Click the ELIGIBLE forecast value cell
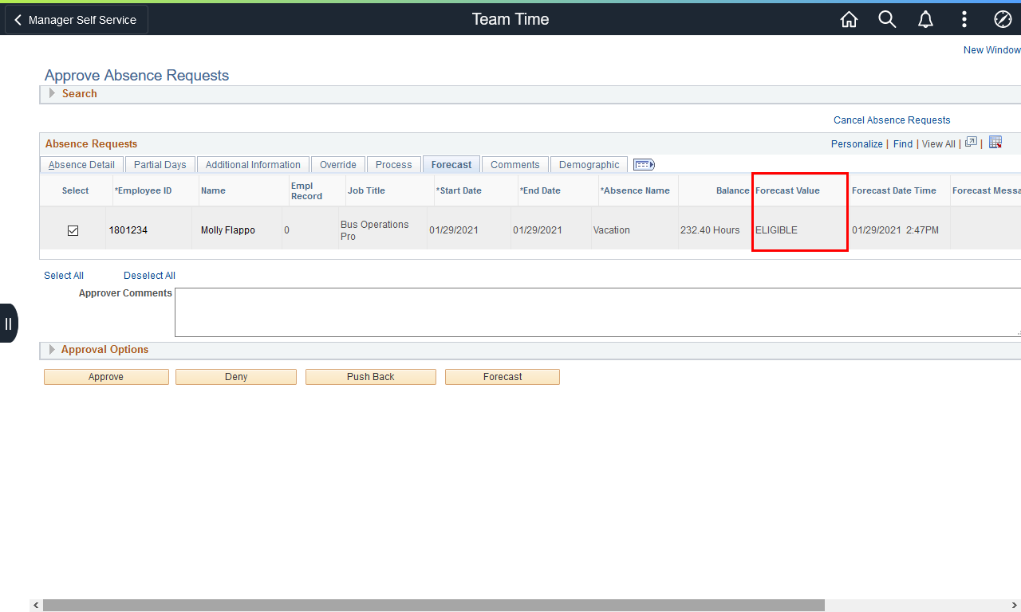The width and height of the screenshot is (1021, 612). [x=776, y=230]
